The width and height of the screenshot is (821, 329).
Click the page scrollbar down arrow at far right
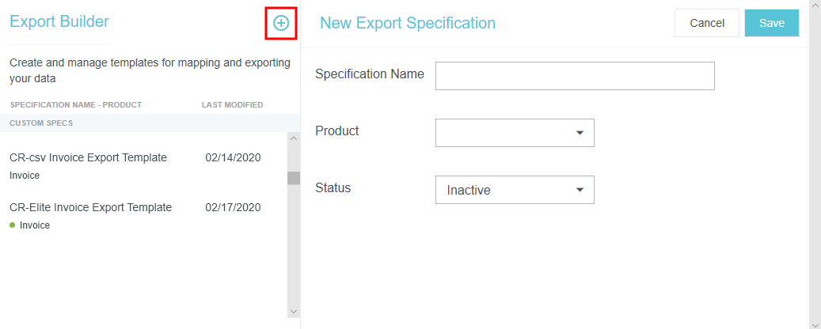[815, 323]
